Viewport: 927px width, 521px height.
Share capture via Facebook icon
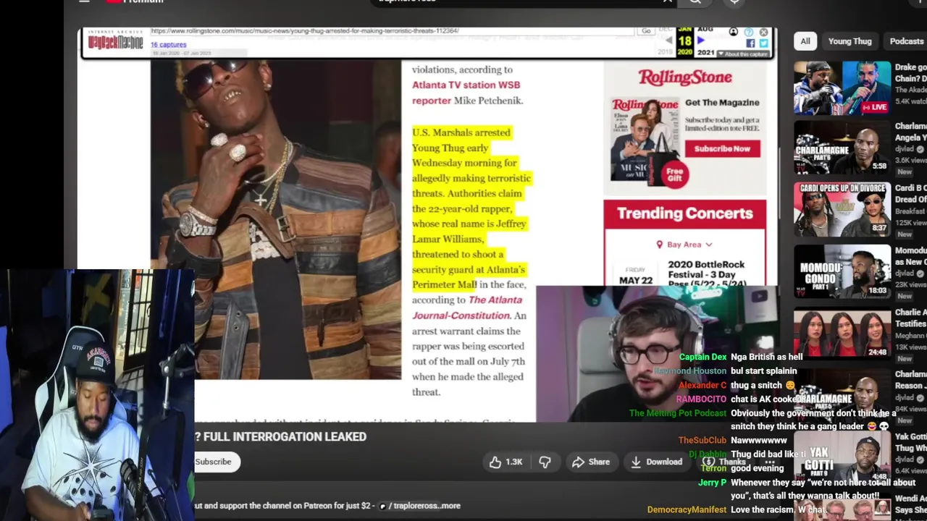(750, 43)
